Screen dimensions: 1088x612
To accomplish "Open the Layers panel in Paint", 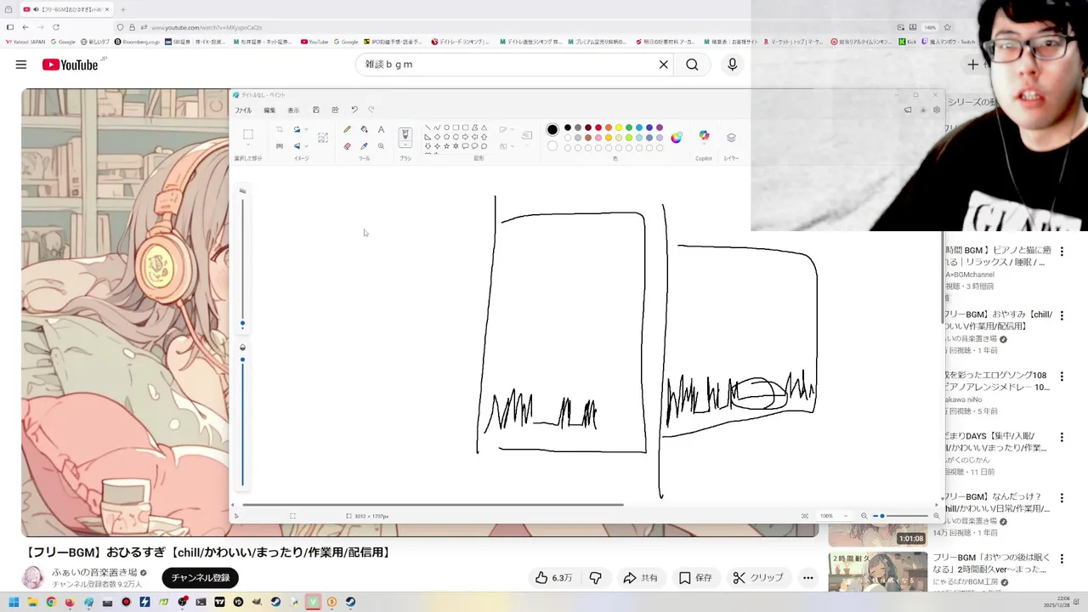I will click(x=731, y=137).
